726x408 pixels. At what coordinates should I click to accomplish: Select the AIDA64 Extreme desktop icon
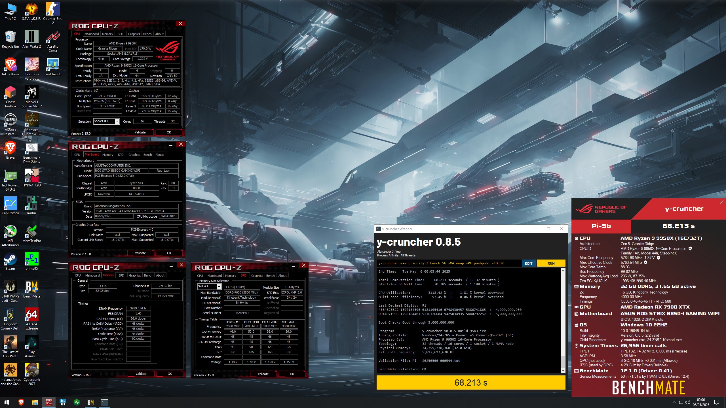coord(31,319)
